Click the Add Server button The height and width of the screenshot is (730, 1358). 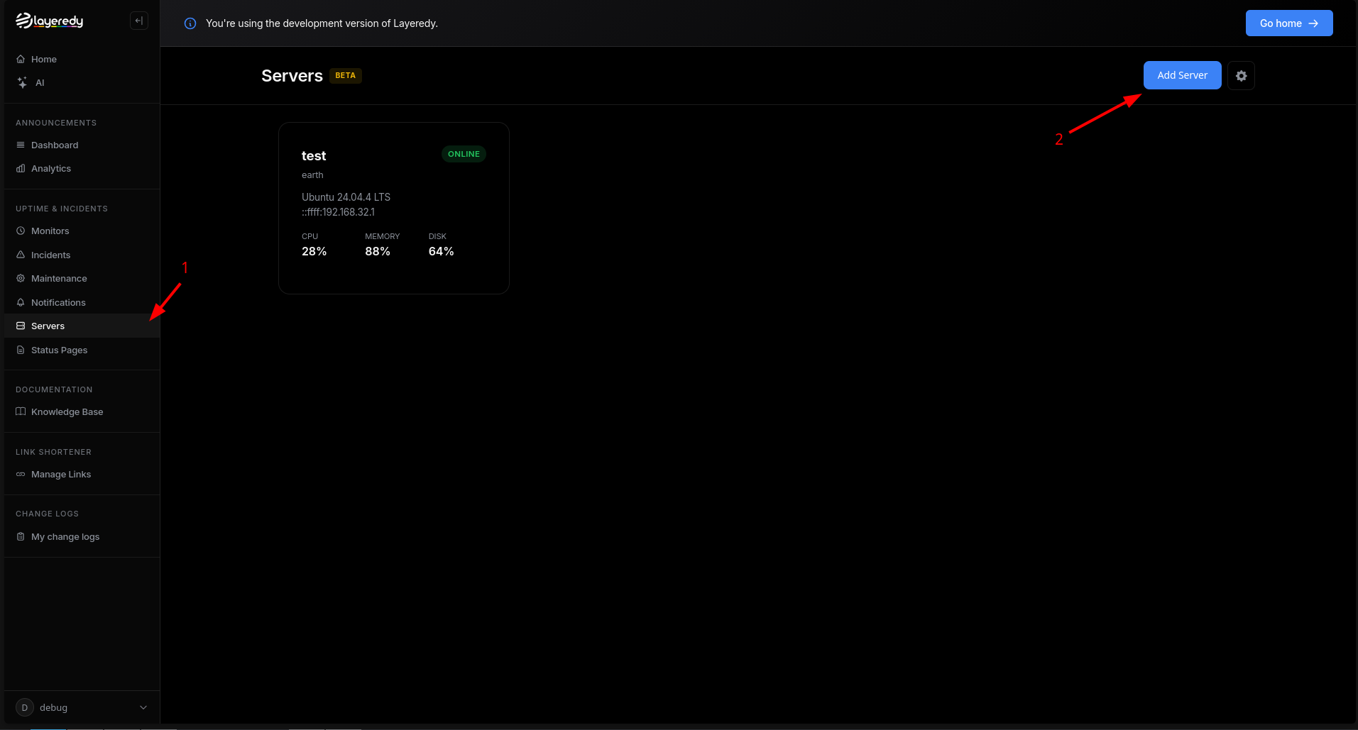tap(1182, 75)
